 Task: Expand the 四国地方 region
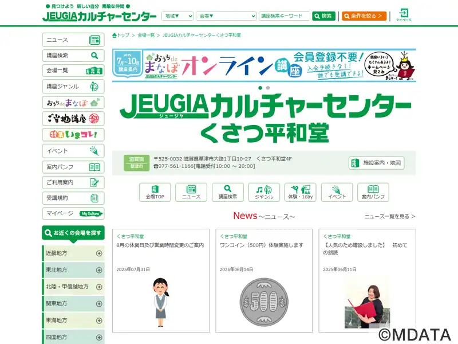tap(74, 337)
